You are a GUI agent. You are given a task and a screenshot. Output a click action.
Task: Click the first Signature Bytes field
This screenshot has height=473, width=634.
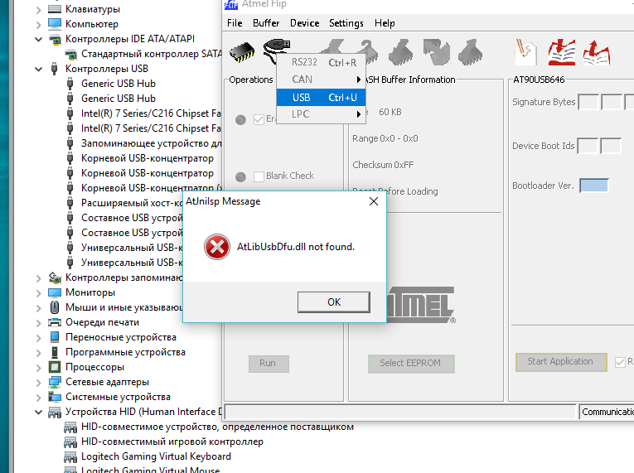588,102
